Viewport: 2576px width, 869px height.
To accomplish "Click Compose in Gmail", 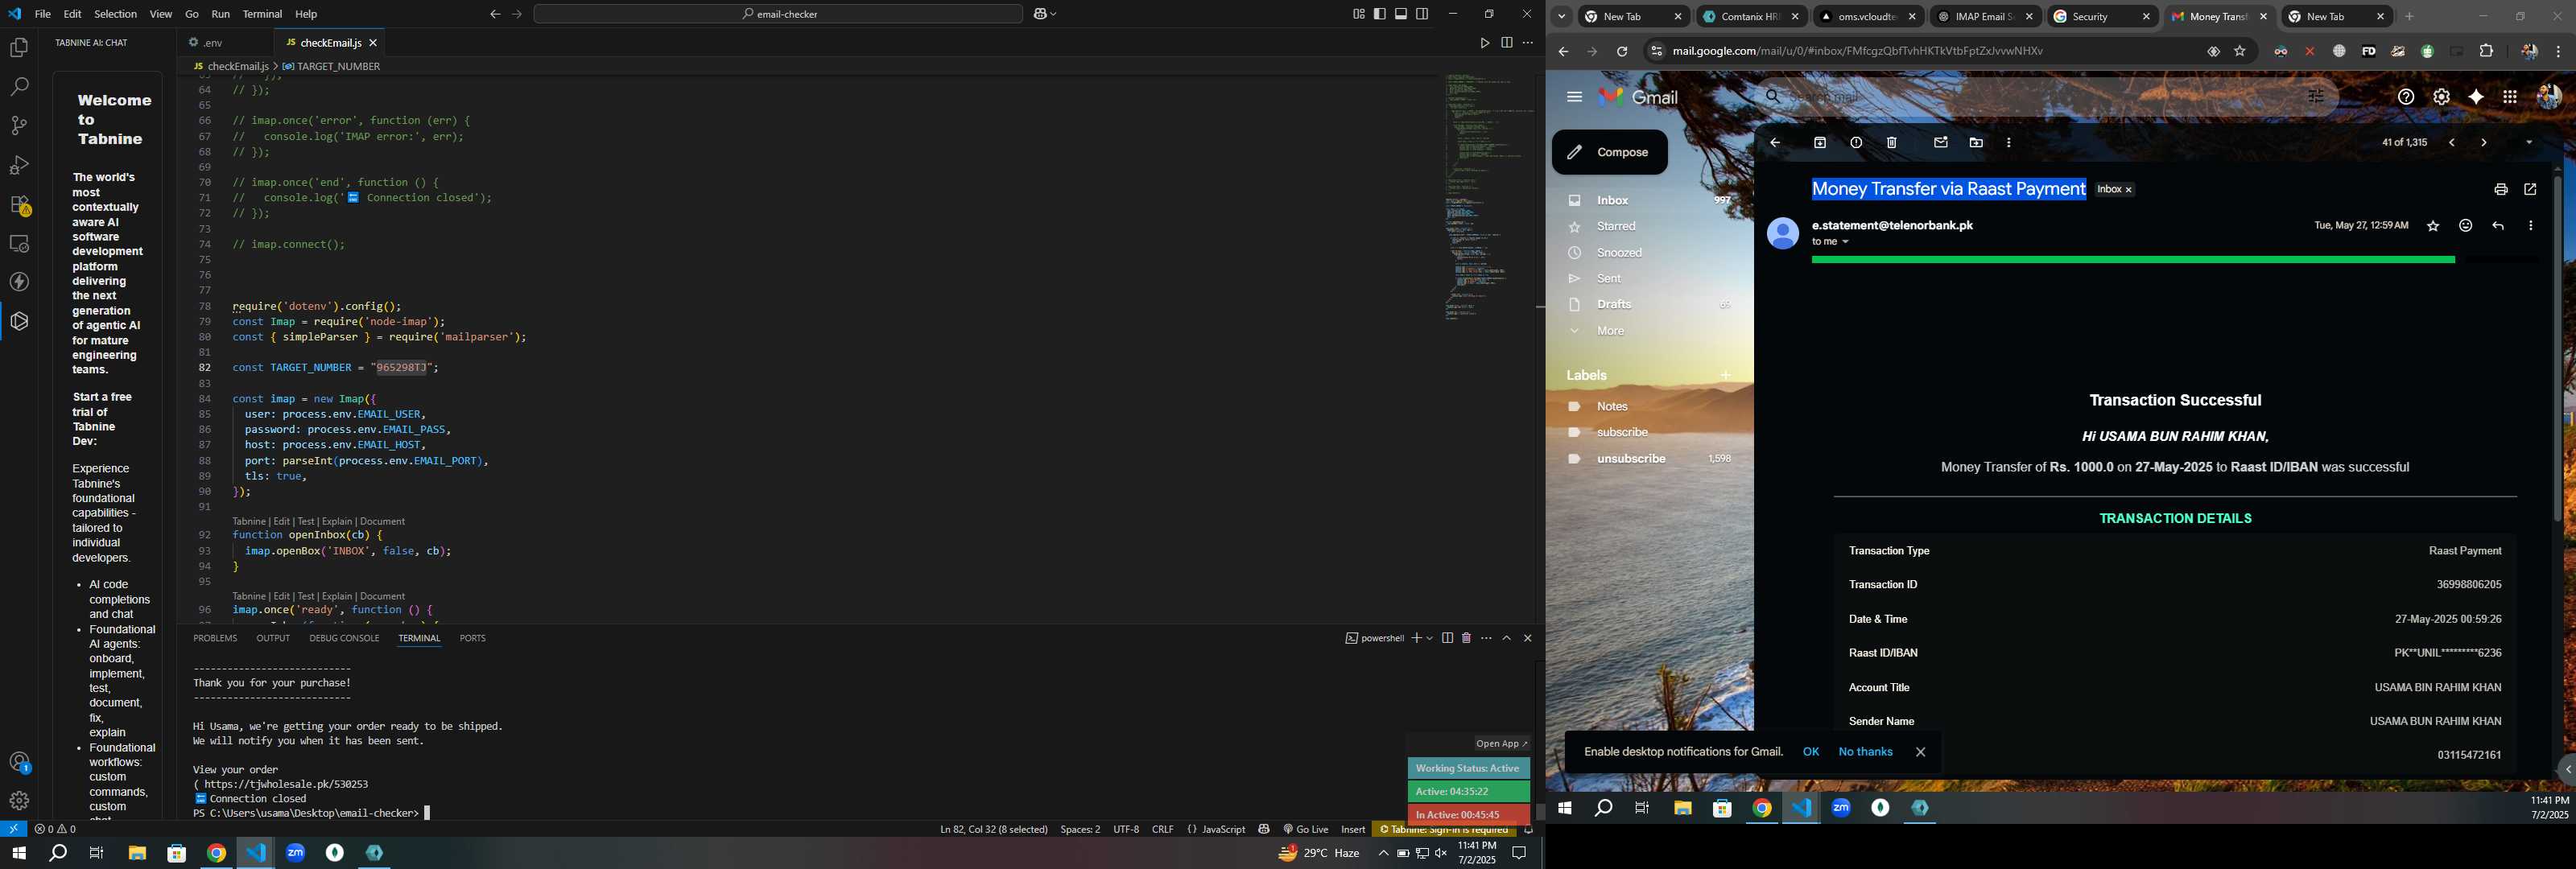I will (x=1609, y=153).
